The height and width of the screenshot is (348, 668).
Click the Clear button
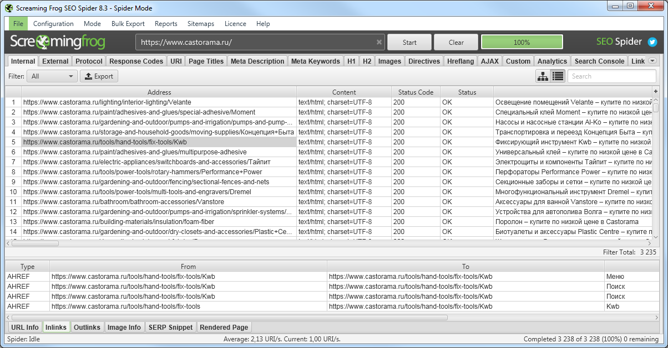456,43
